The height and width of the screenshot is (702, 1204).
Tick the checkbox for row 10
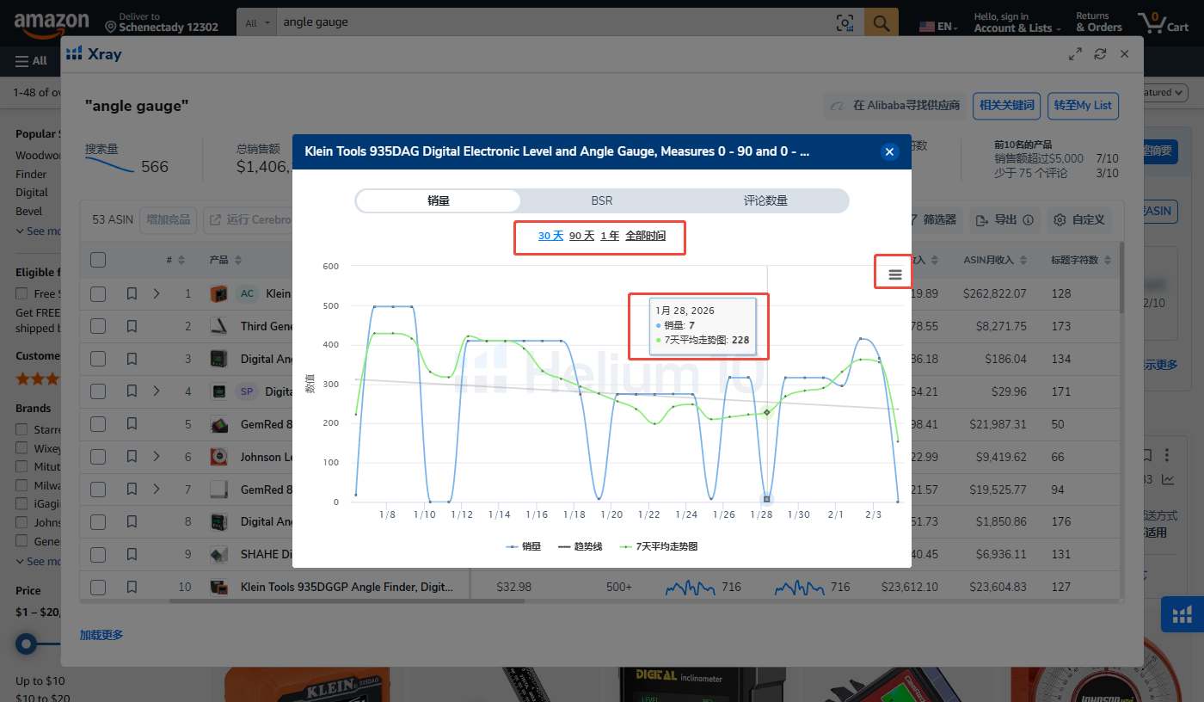click(x=98, y=588)
